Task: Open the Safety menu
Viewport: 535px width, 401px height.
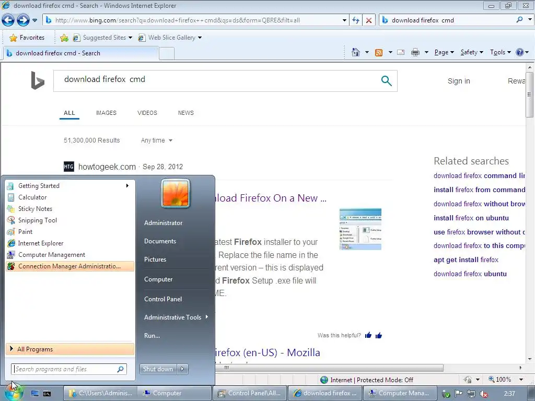Action: click(x=472, y=52)
